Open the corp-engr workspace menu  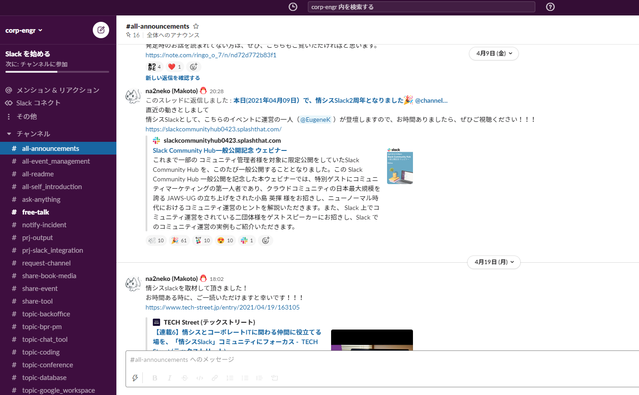pos(24,30)
